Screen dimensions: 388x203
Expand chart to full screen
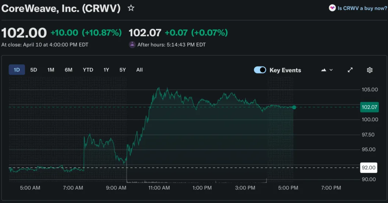point(350,70)
